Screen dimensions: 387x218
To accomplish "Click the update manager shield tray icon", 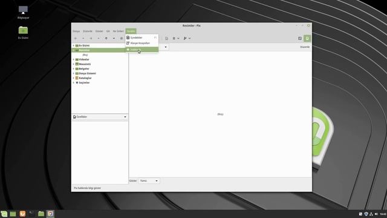I will click(366, 214).
